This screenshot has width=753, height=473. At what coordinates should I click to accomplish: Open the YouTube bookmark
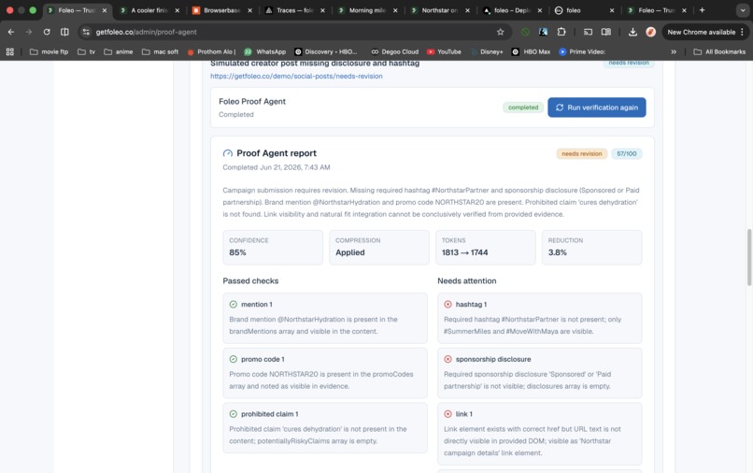(444, 51)
